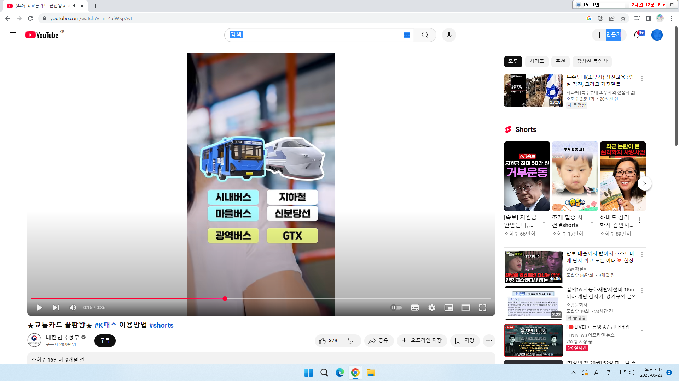This screenshot has height=381, width=679.
Task: Select the 감상한 동영상 filter chip
Action: coord(592,61)
